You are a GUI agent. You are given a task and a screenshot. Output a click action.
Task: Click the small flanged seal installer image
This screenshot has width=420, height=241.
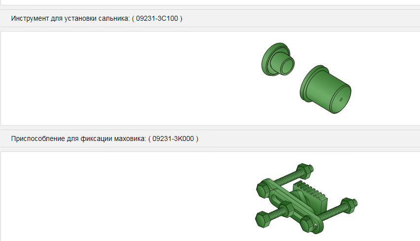click(x=278, y=59)
